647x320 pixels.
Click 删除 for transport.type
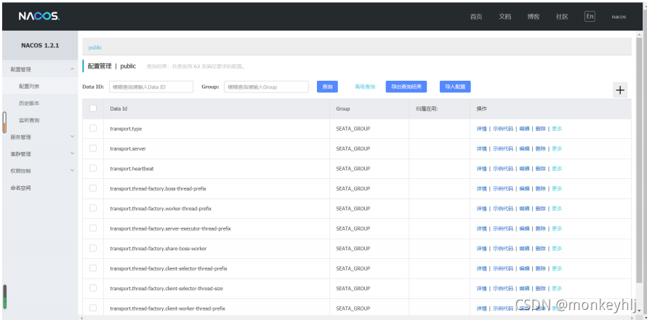[541, 129]
